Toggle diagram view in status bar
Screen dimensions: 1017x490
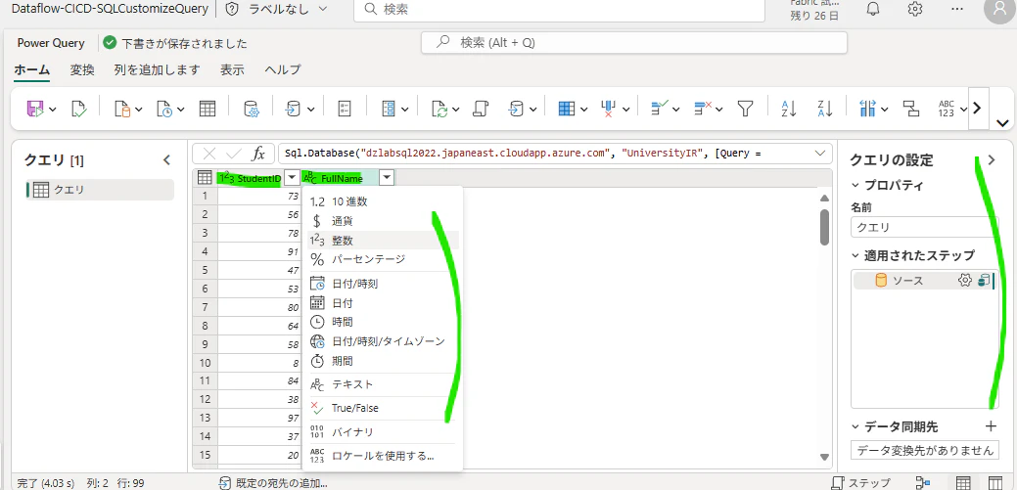[x=924, y=483]
